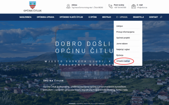Select Općinski projekti in dropdown
Image resolution: width=169 pixels, height=105 pixels.
(x=123, y=38)
